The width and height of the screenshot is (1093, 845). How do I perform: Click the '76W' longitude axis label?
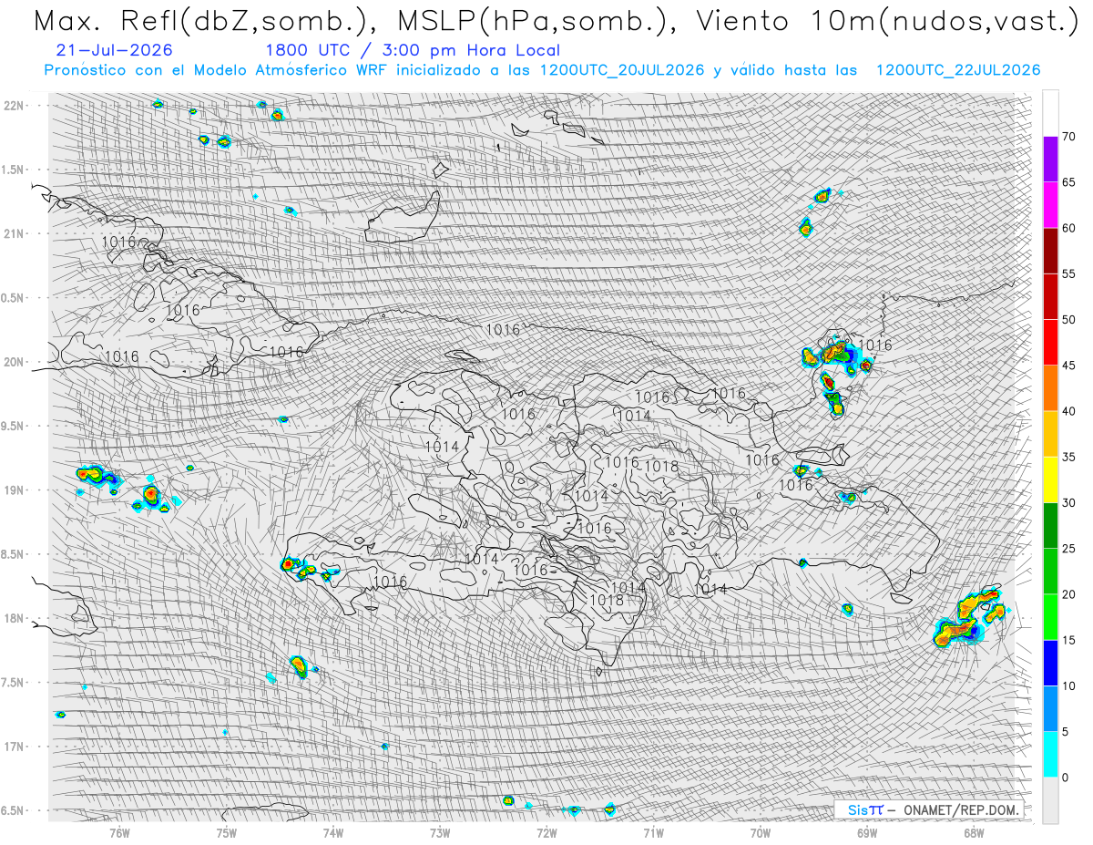click(119, 832)
